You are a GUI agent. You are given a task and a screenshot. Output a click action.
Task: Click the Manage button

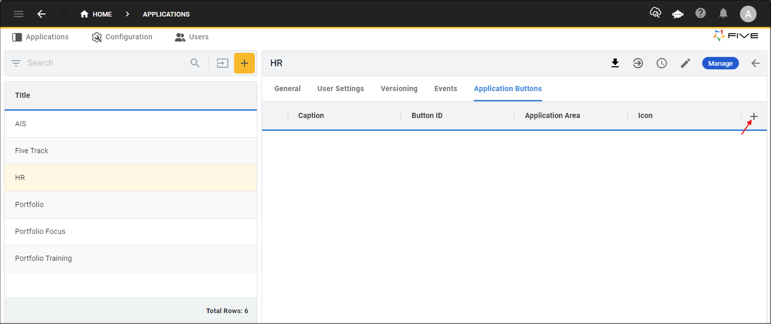point(720,63)
